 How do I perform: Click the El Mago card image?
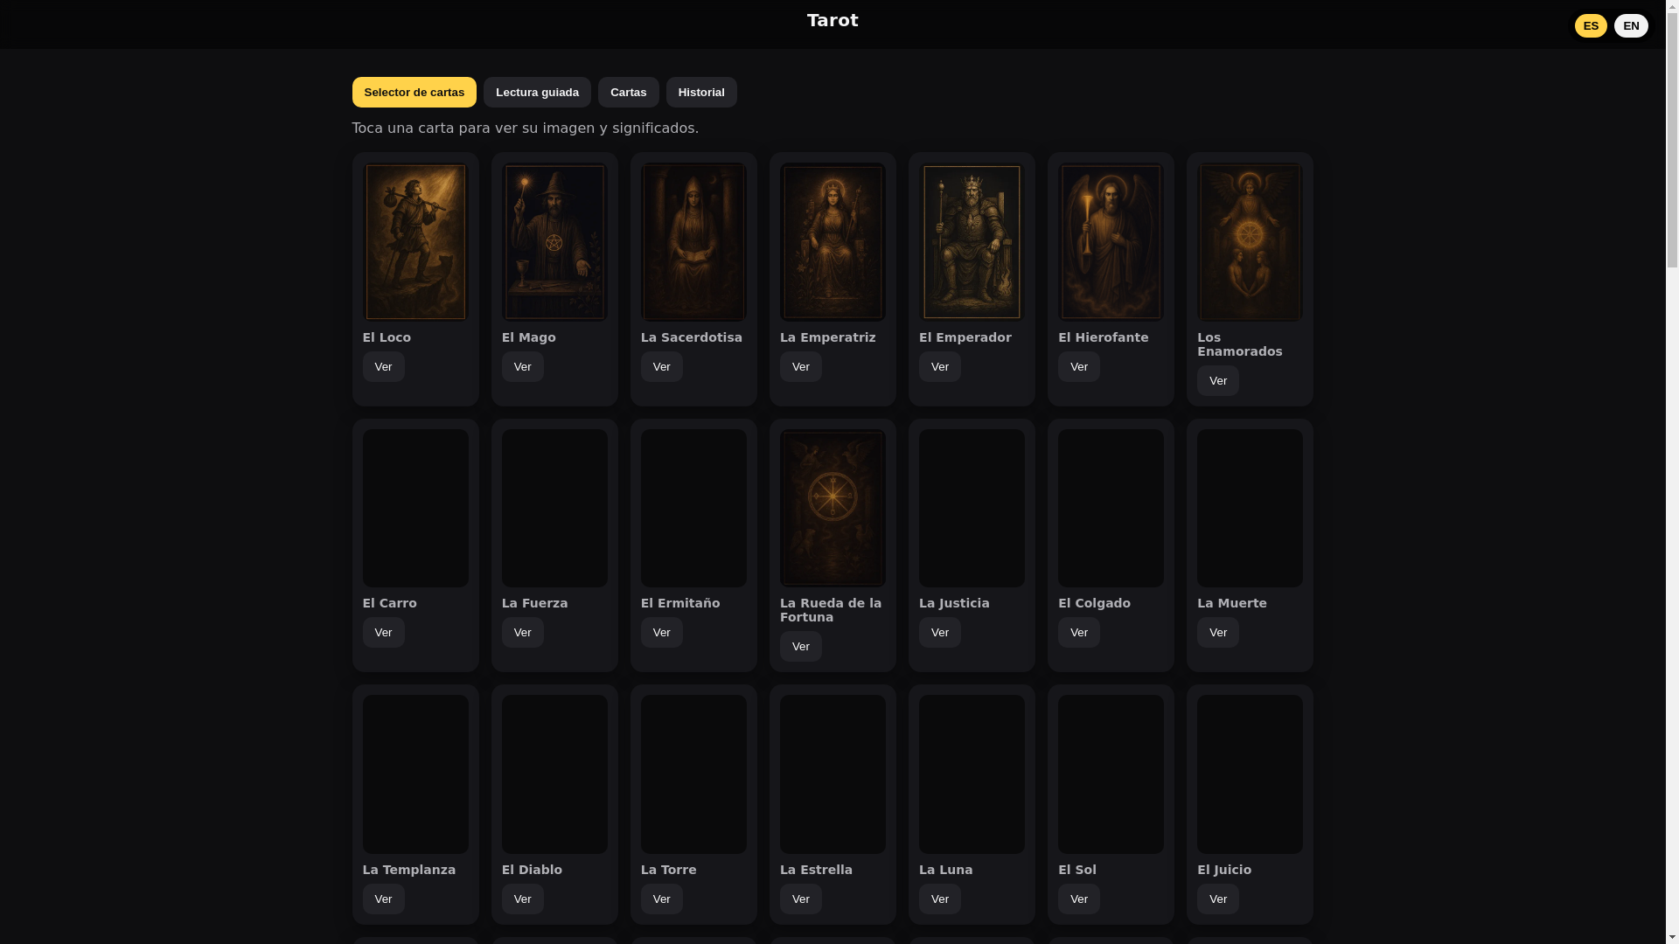click(554, 242)
